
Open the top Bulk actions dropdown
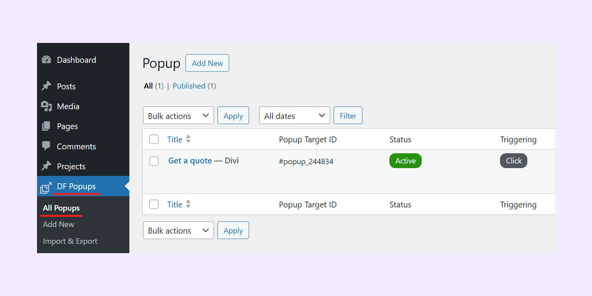(x=178, y=115)
